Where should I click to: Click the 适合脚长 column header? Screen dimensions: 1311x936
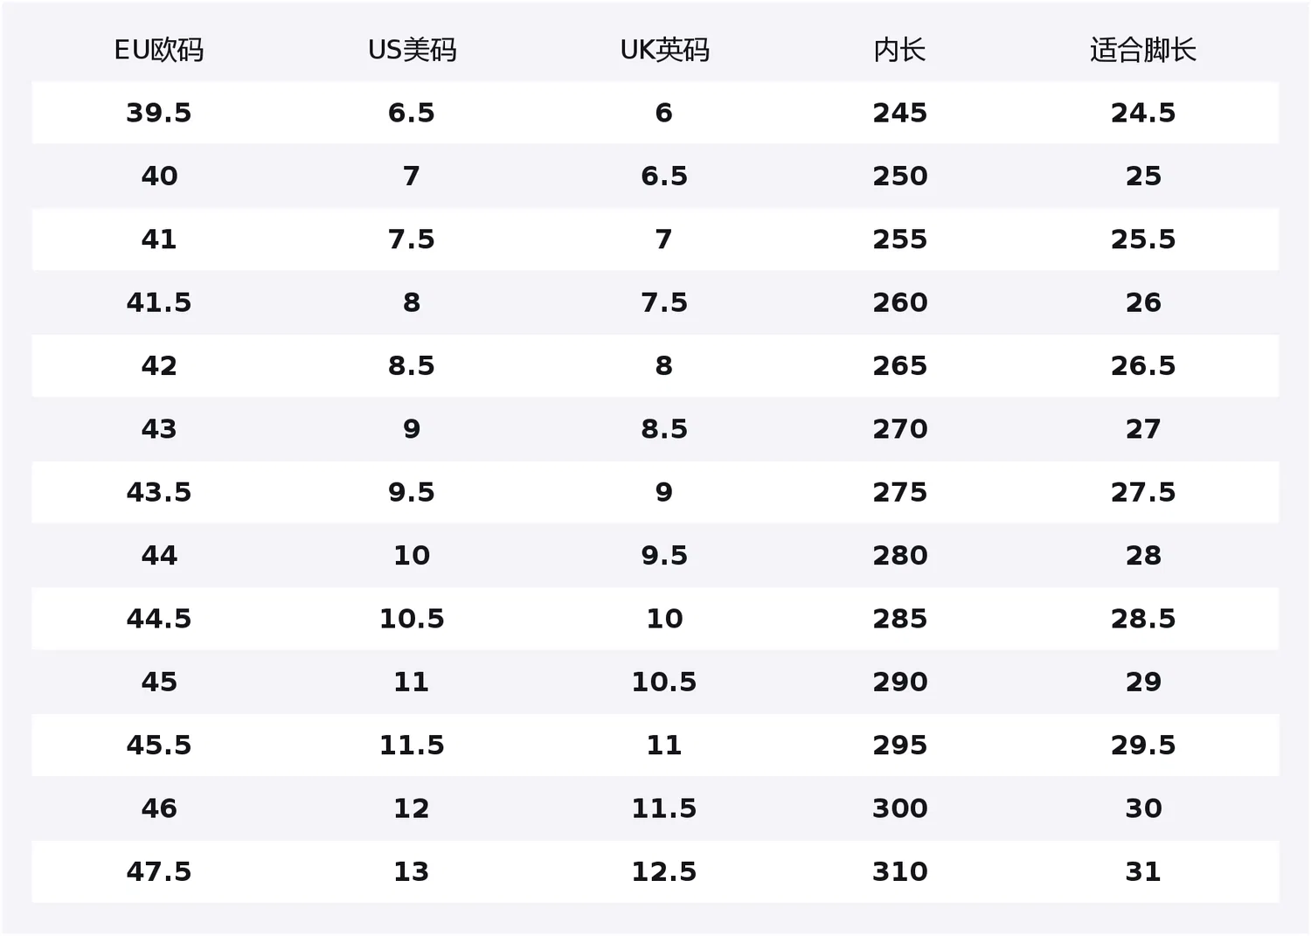(1143, 50)
